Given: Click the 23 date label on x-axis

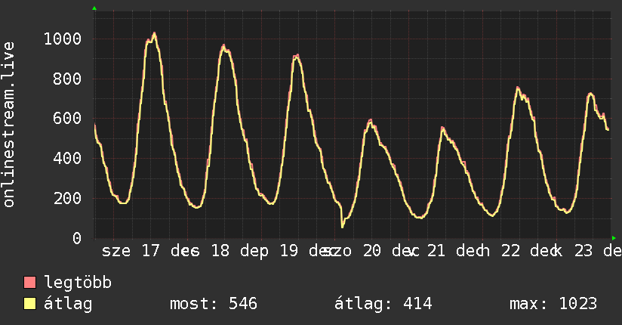Looking at the screenshot, I should click(x=584, y=251).
